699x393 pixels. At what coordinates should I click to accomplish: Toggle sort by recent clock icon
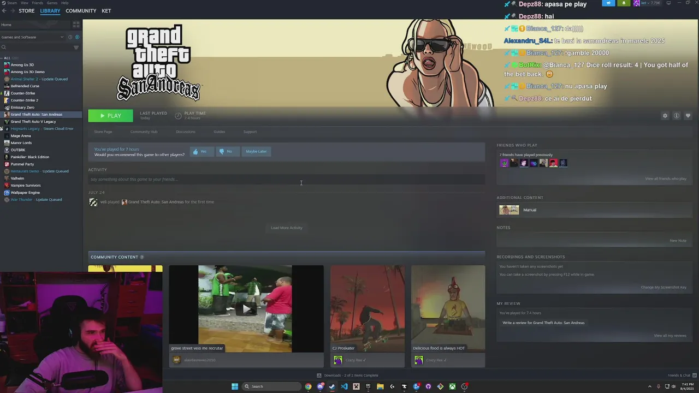click(70, 37)
